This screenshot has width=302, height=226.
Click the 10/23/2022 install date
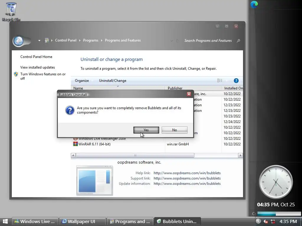pos(232,116)
